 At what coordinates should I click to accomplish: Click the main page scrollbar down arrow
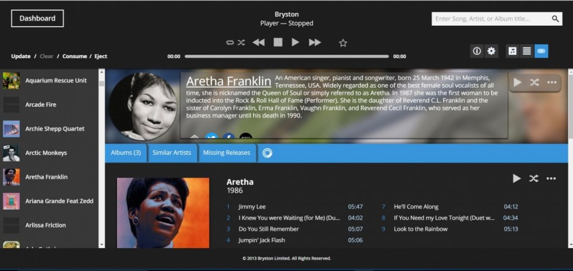pyautogui.click(x=570, y=245)
